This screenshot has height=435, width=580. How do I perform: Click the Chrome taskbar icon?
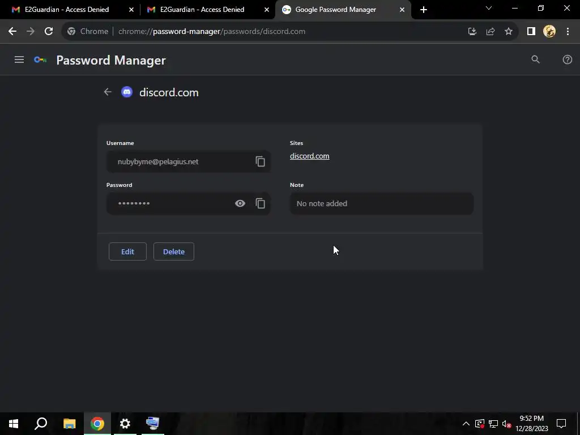(x=97, y=424)
